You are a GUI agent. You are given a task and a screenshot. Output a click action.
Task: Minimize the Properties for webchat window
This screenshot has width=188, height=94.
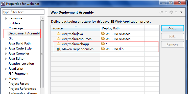click(x=163, y=3)
